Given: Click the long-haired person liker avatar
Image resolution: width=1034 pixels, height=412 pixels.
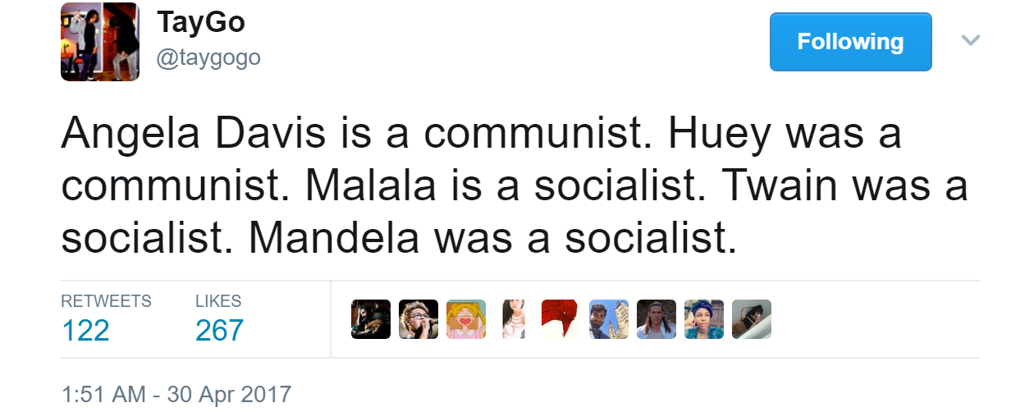Looking at the screenshot, I should coord(657,319).
